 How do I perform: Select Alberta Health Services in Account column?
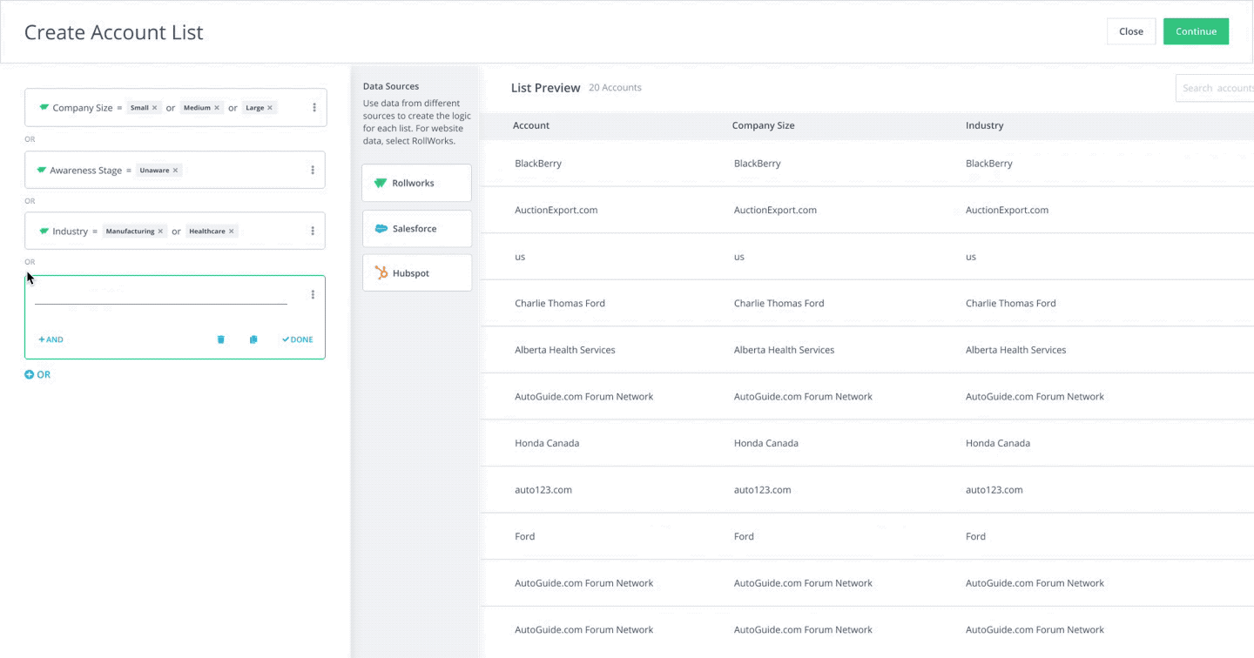coord(565,350)
